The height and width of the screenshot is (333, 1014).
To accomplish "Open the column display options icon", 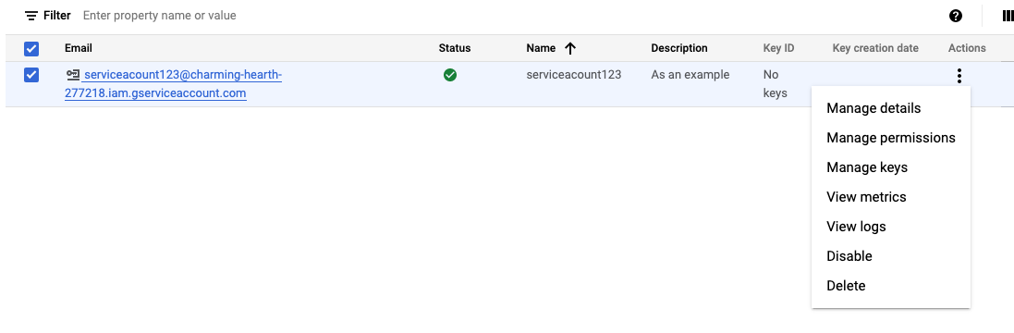I will 1008,16.
